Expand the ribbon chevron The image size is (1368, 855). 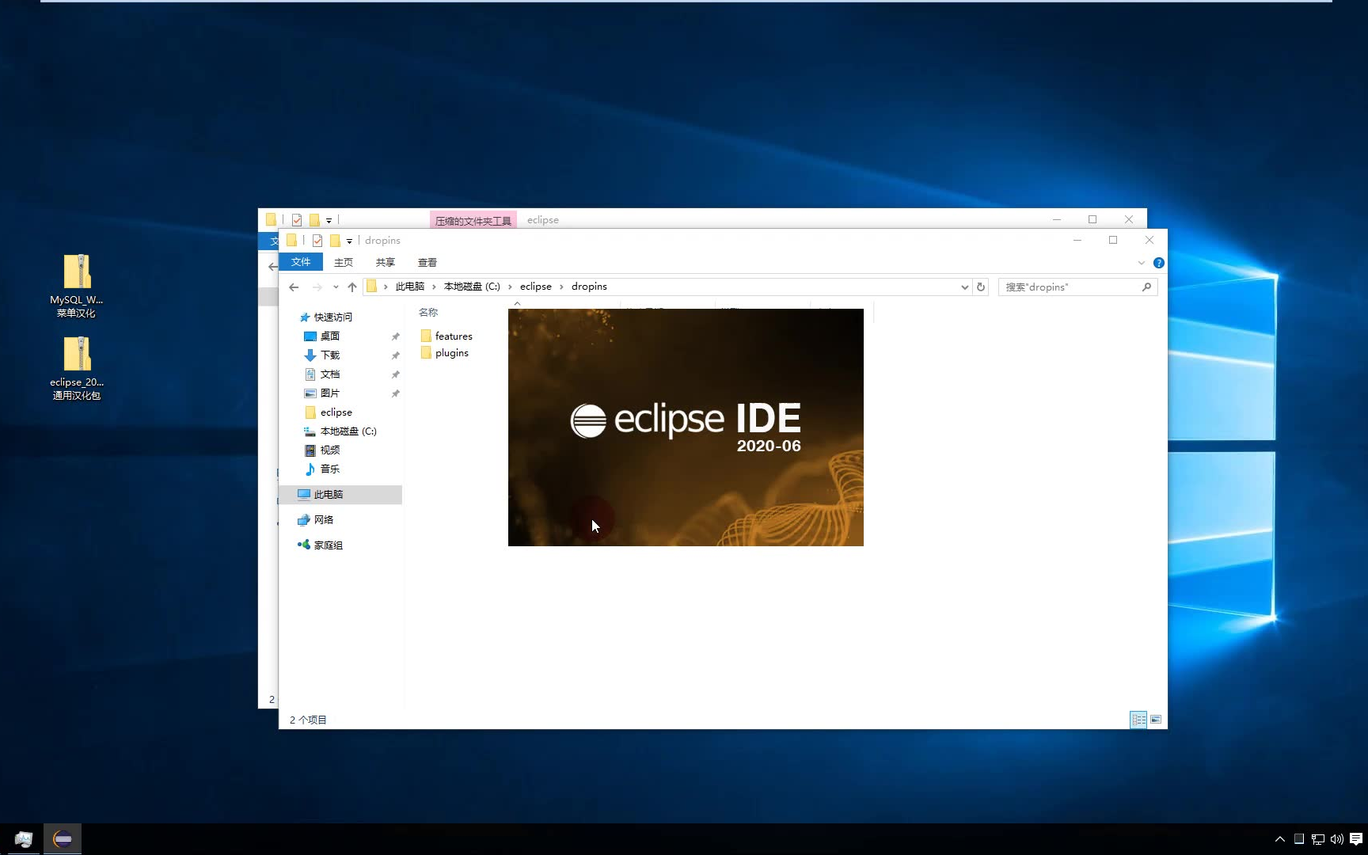click(x=1142, y=263)
